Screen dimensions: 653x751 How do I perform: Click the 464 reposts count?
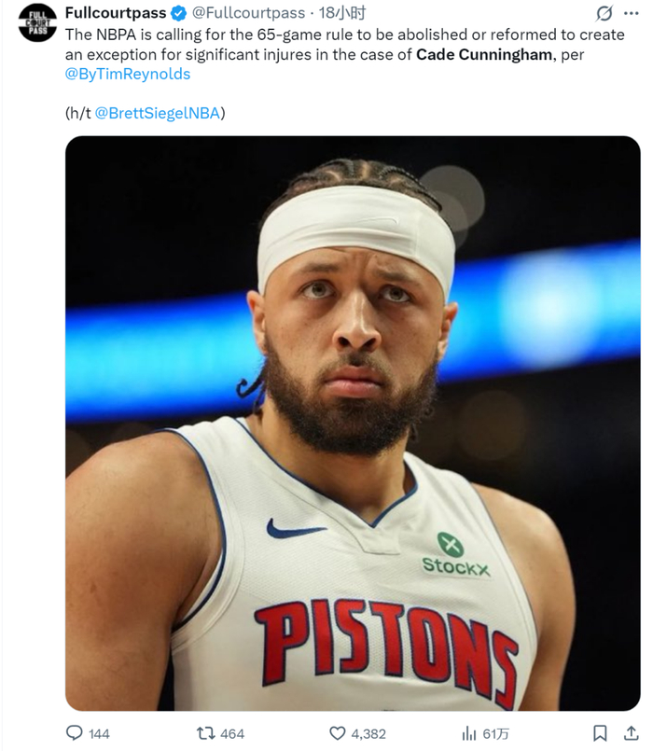tap(231, 734)
